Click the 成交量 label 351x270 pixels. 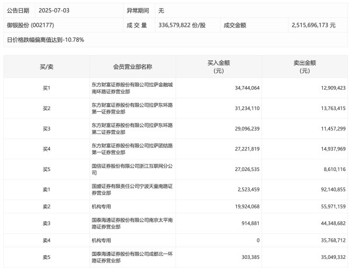(x=137, y=25)
